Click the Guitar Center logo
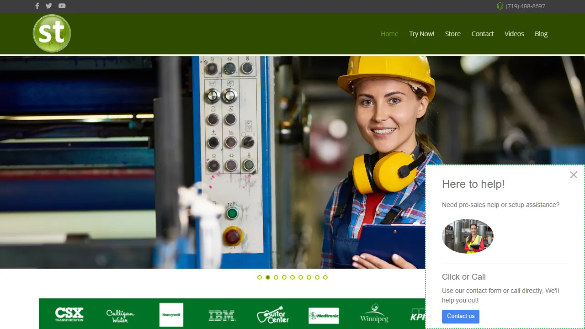The width and height of the screenshot is (585, 329). (273, 314)
